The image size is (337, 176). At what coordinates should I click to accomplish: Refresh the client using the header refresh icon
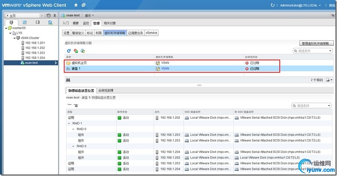273,5
